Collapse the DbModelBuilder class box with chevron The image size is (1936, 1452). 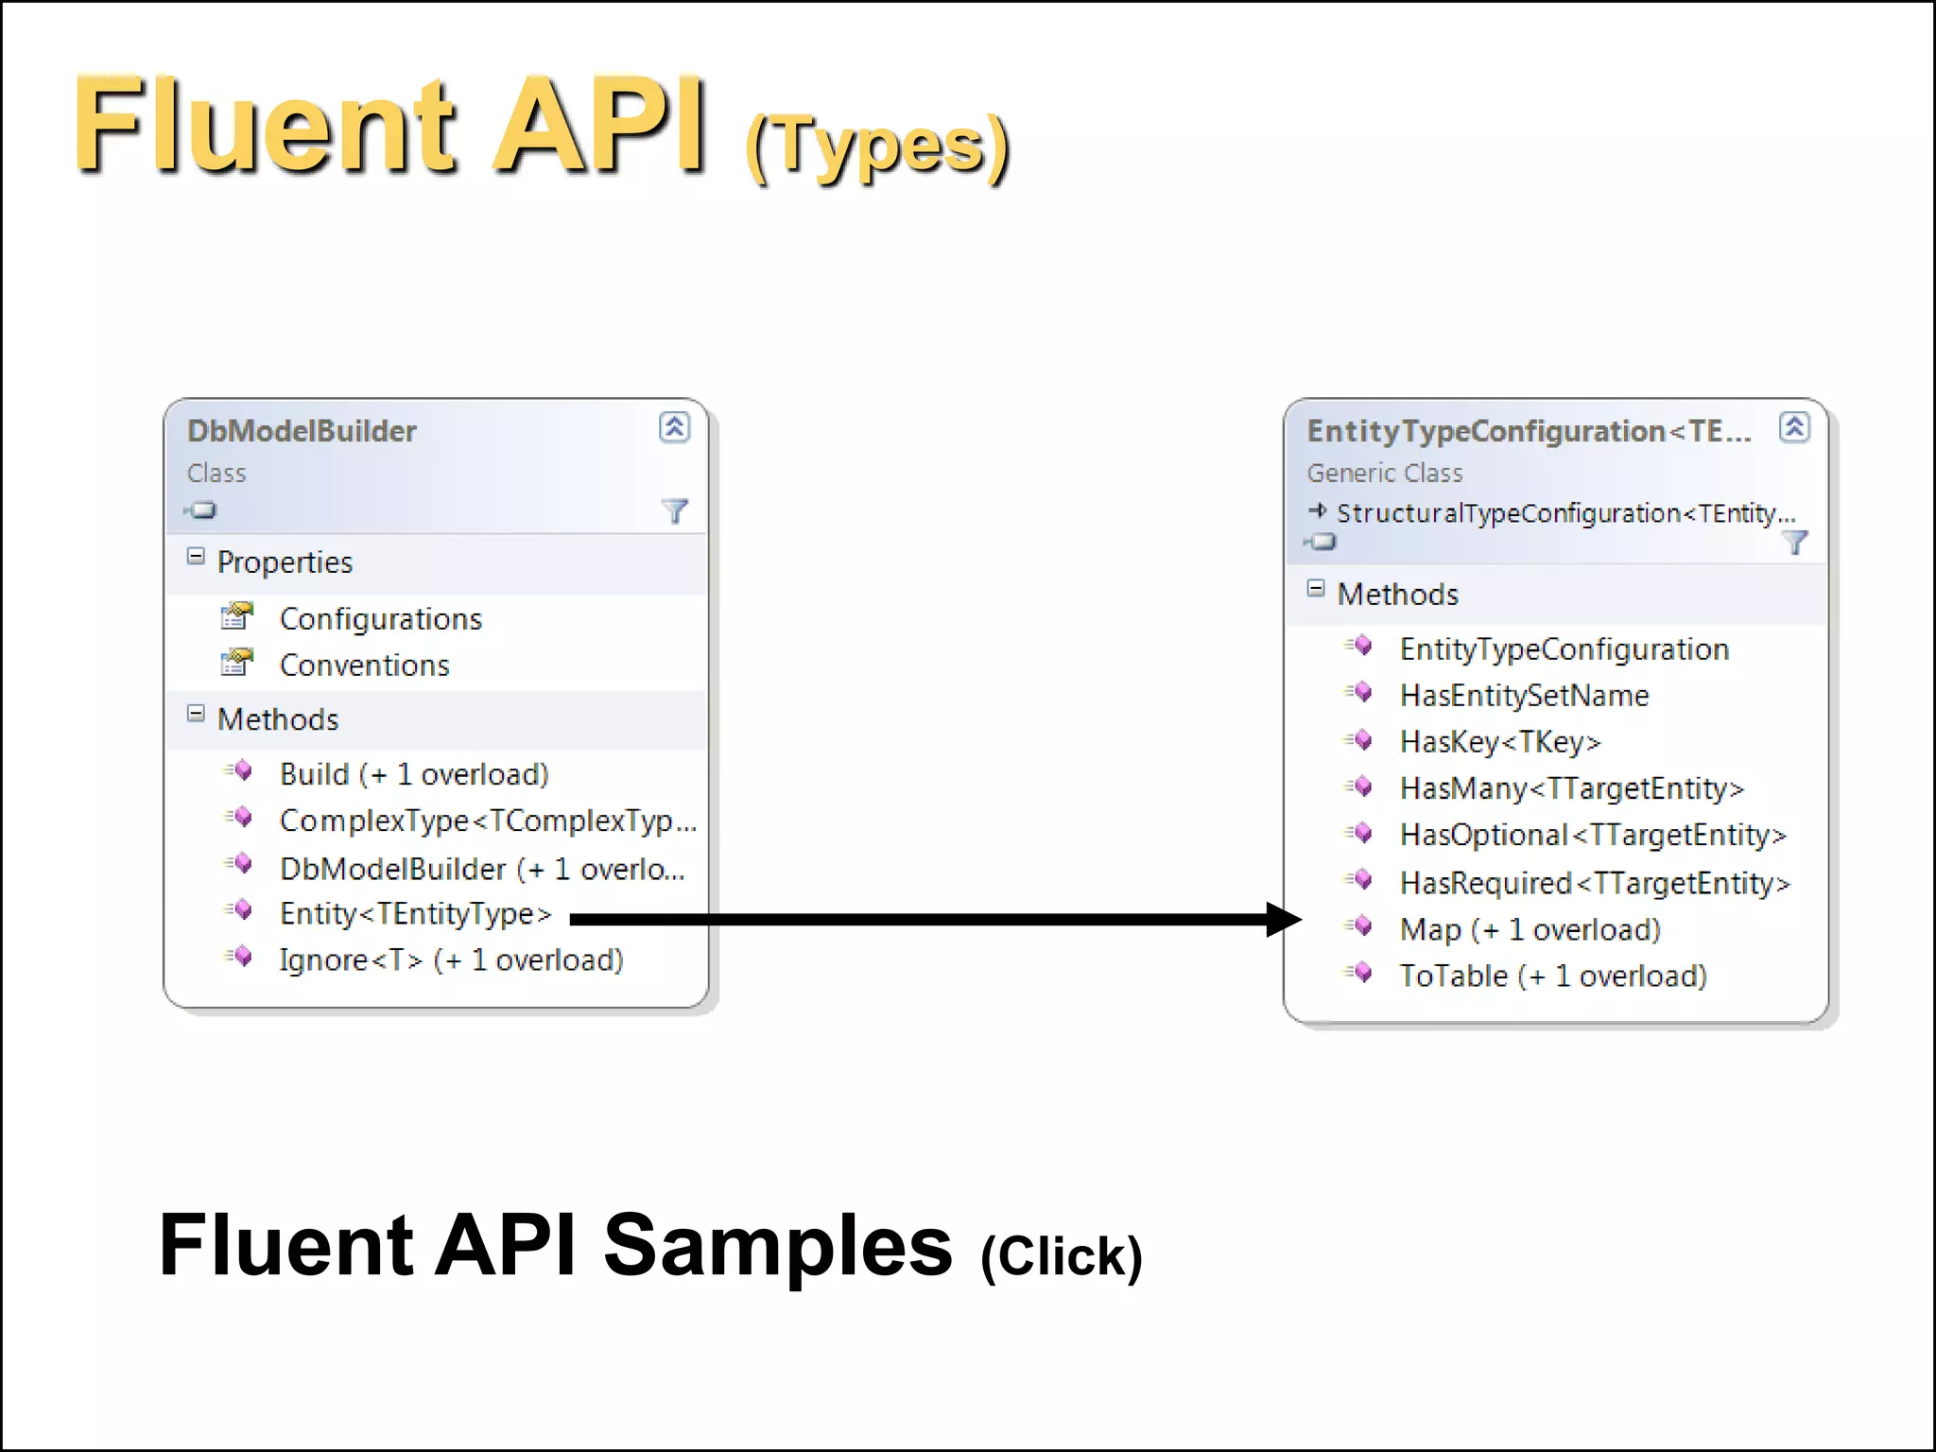click(x=674, y=428)
